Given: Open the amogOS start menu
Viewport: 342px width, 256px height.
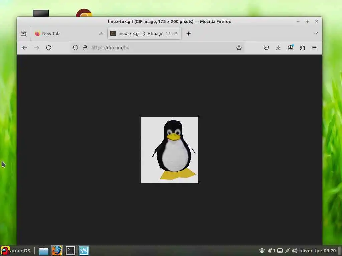Looking at the screenshot, I should point(16,251).
